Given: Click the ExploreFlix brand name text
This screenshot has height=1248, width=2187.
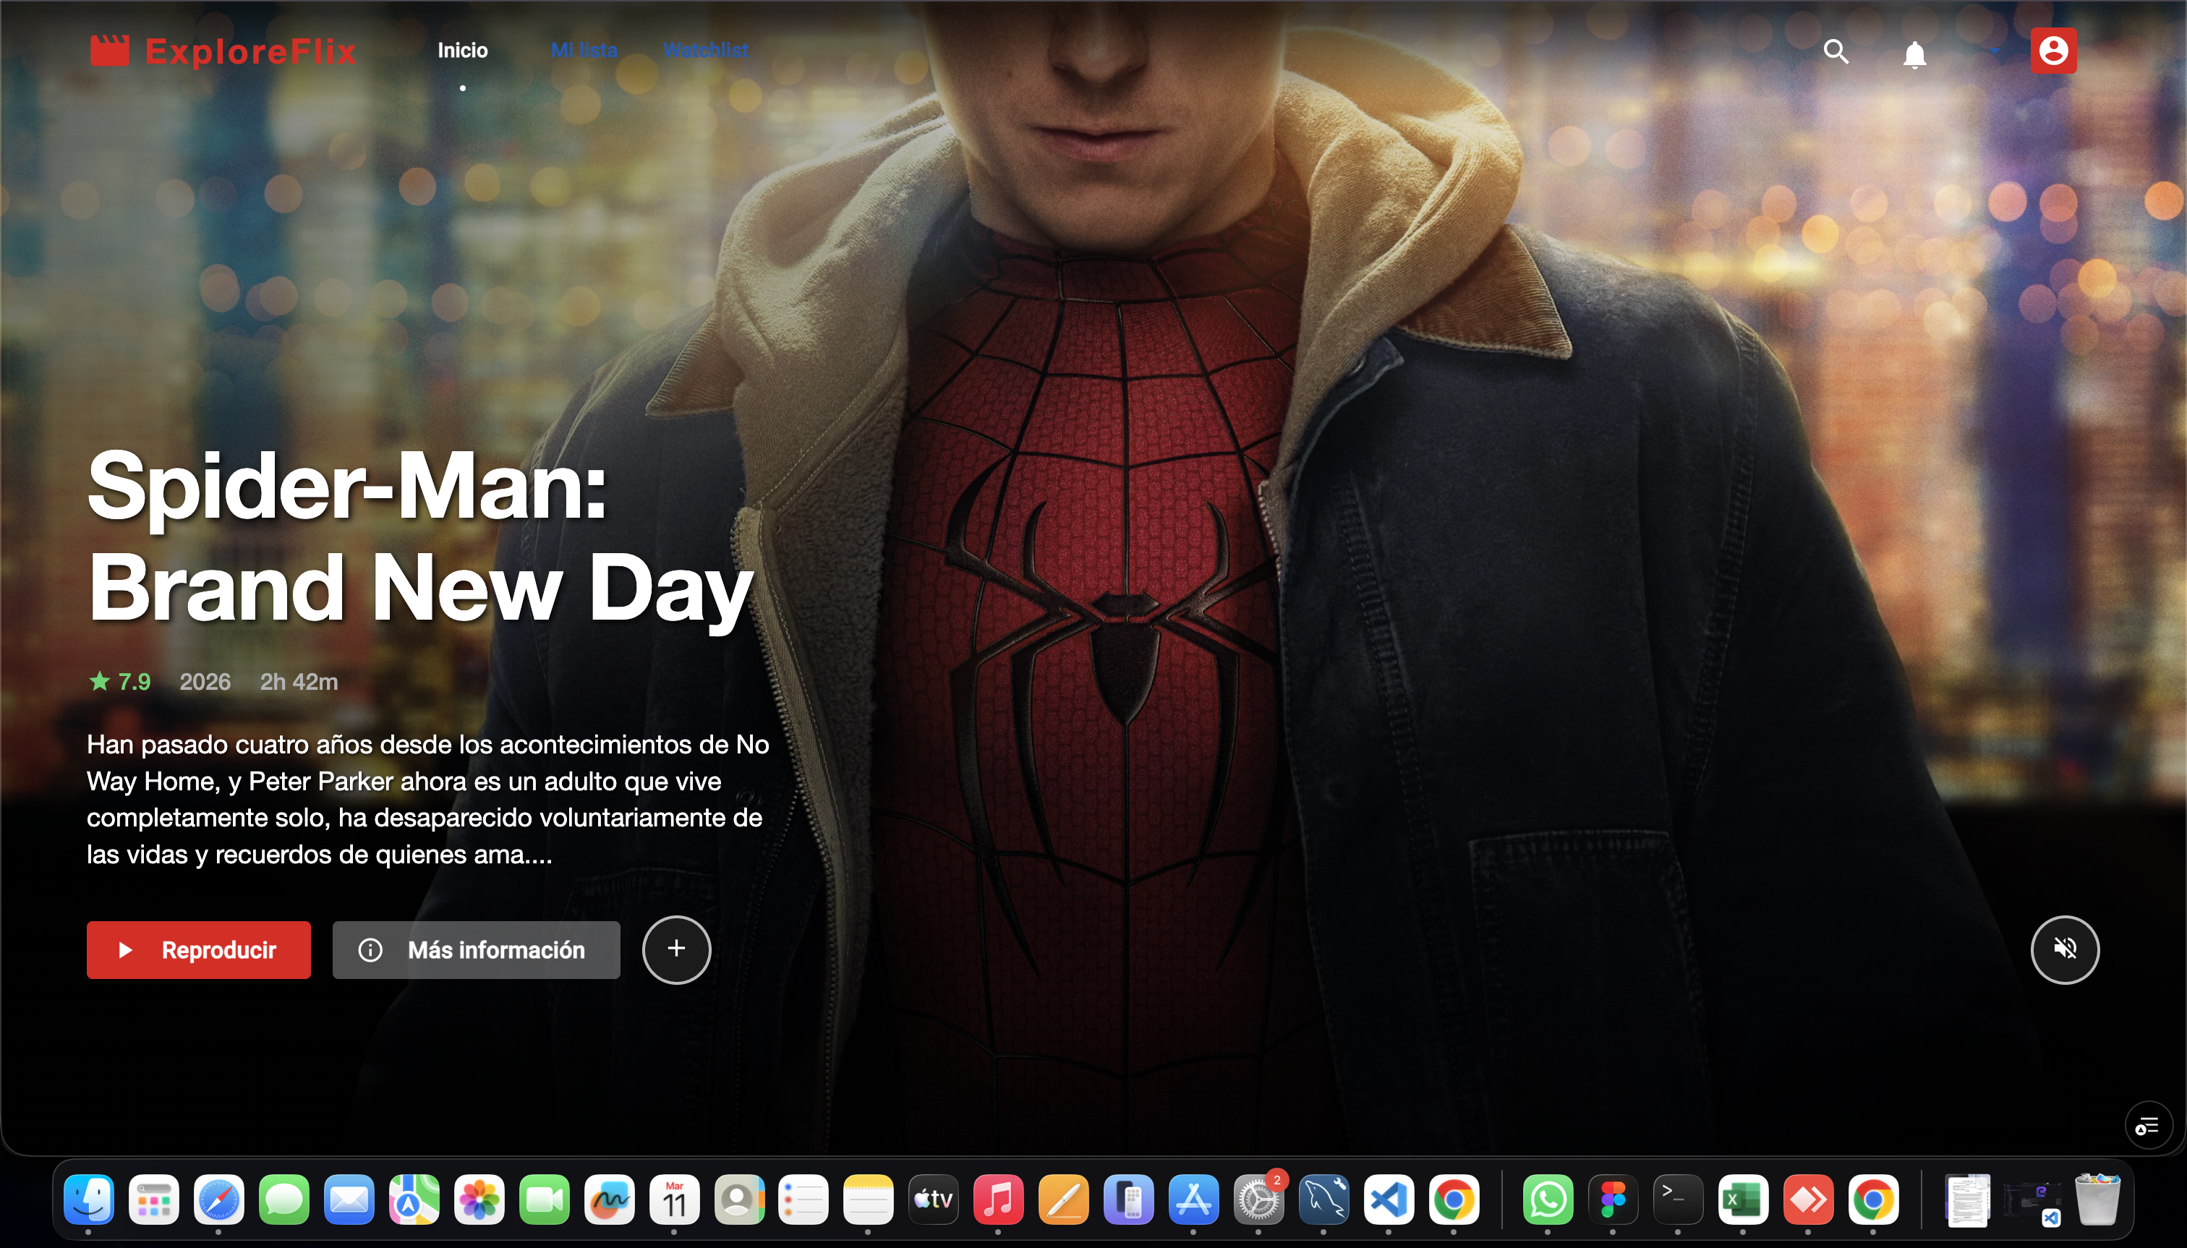Looking at the screenshot, I should (250, 51).
